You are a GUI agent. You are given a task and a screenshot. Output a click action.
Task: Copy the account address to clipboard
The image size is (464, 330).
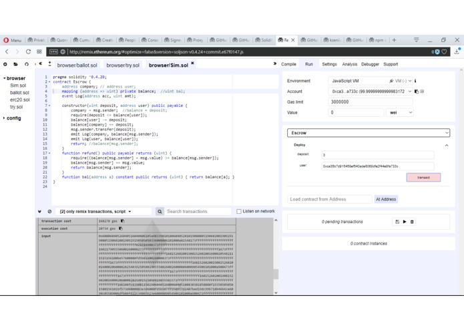point(417,92)
